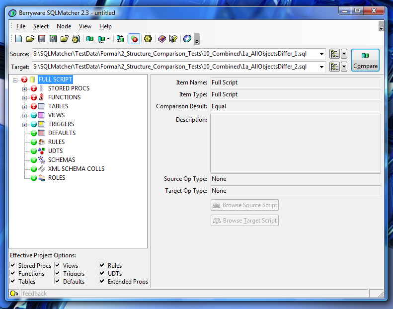Toggle the Views checkbox

(58, 265)
